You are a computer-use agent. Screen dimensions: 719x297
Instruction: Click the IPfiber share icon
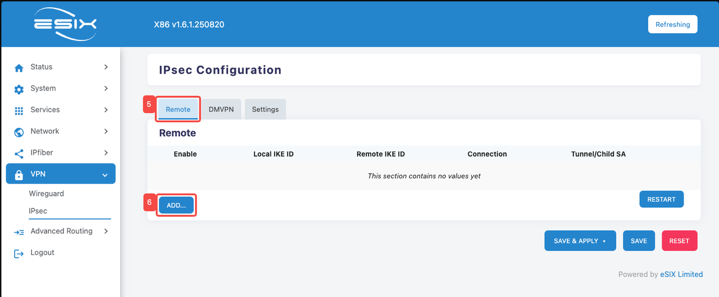click(19, 153)
